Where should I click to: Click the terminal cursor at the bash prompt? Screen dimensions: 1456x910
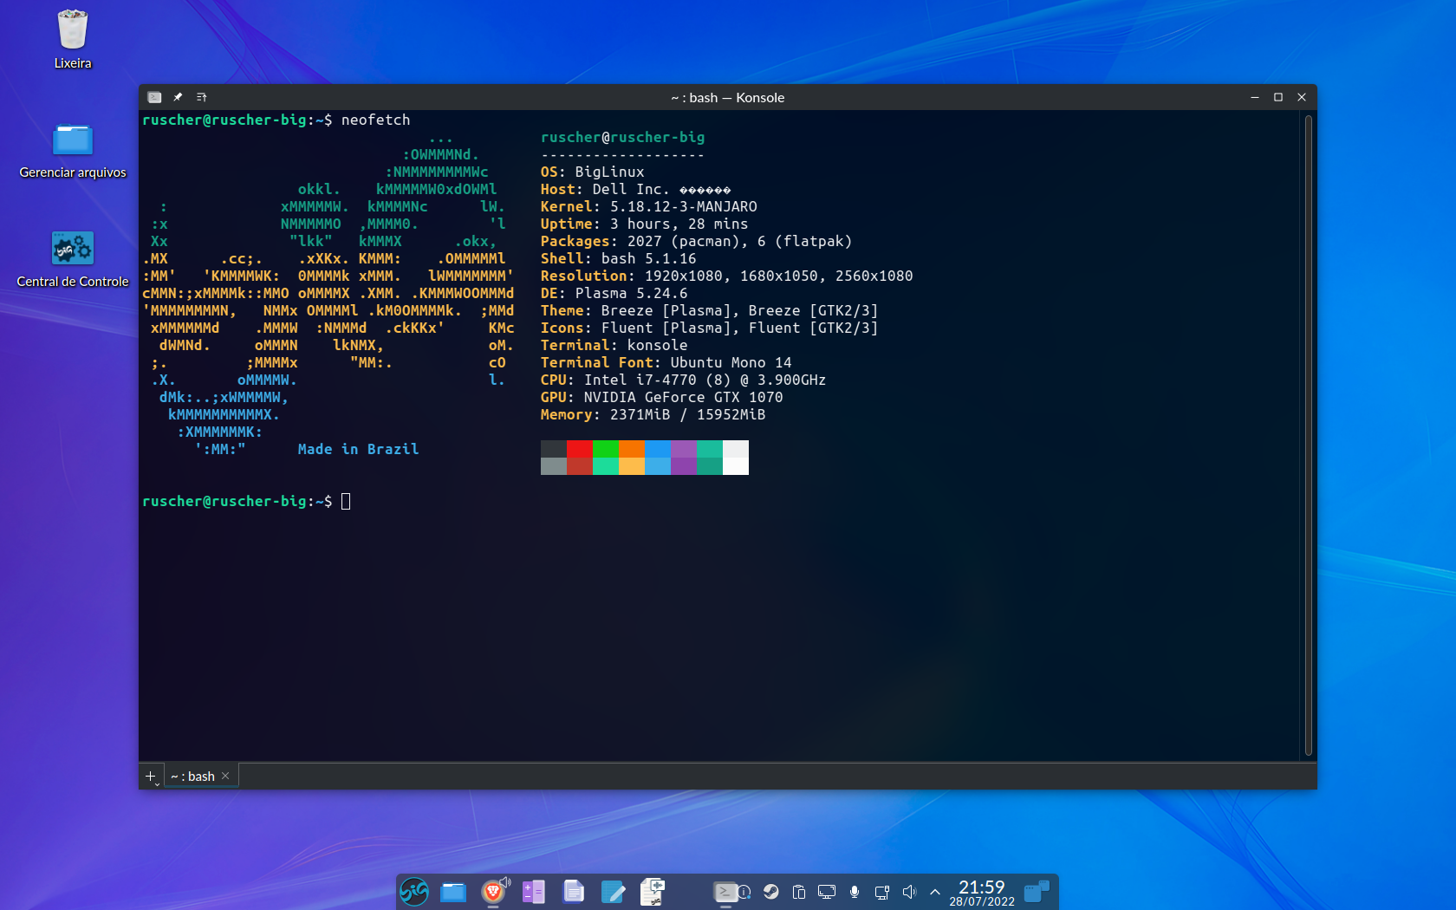tap(346, 501)
